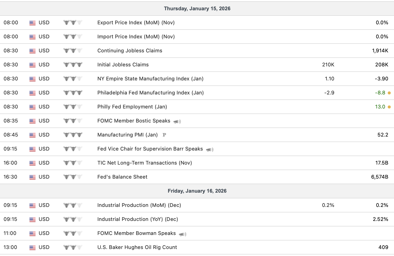Screen dimensions: 394x256
Task: Click the speaker icon beside Bowman Speaks
Action: pos(182,234)
